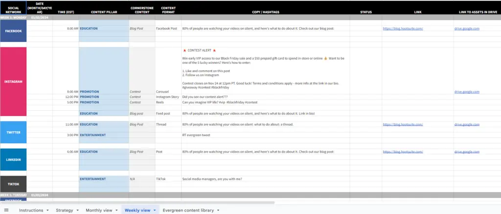
Task: Open the Instructions tab dropdown arrow
Action: [47, 210]
